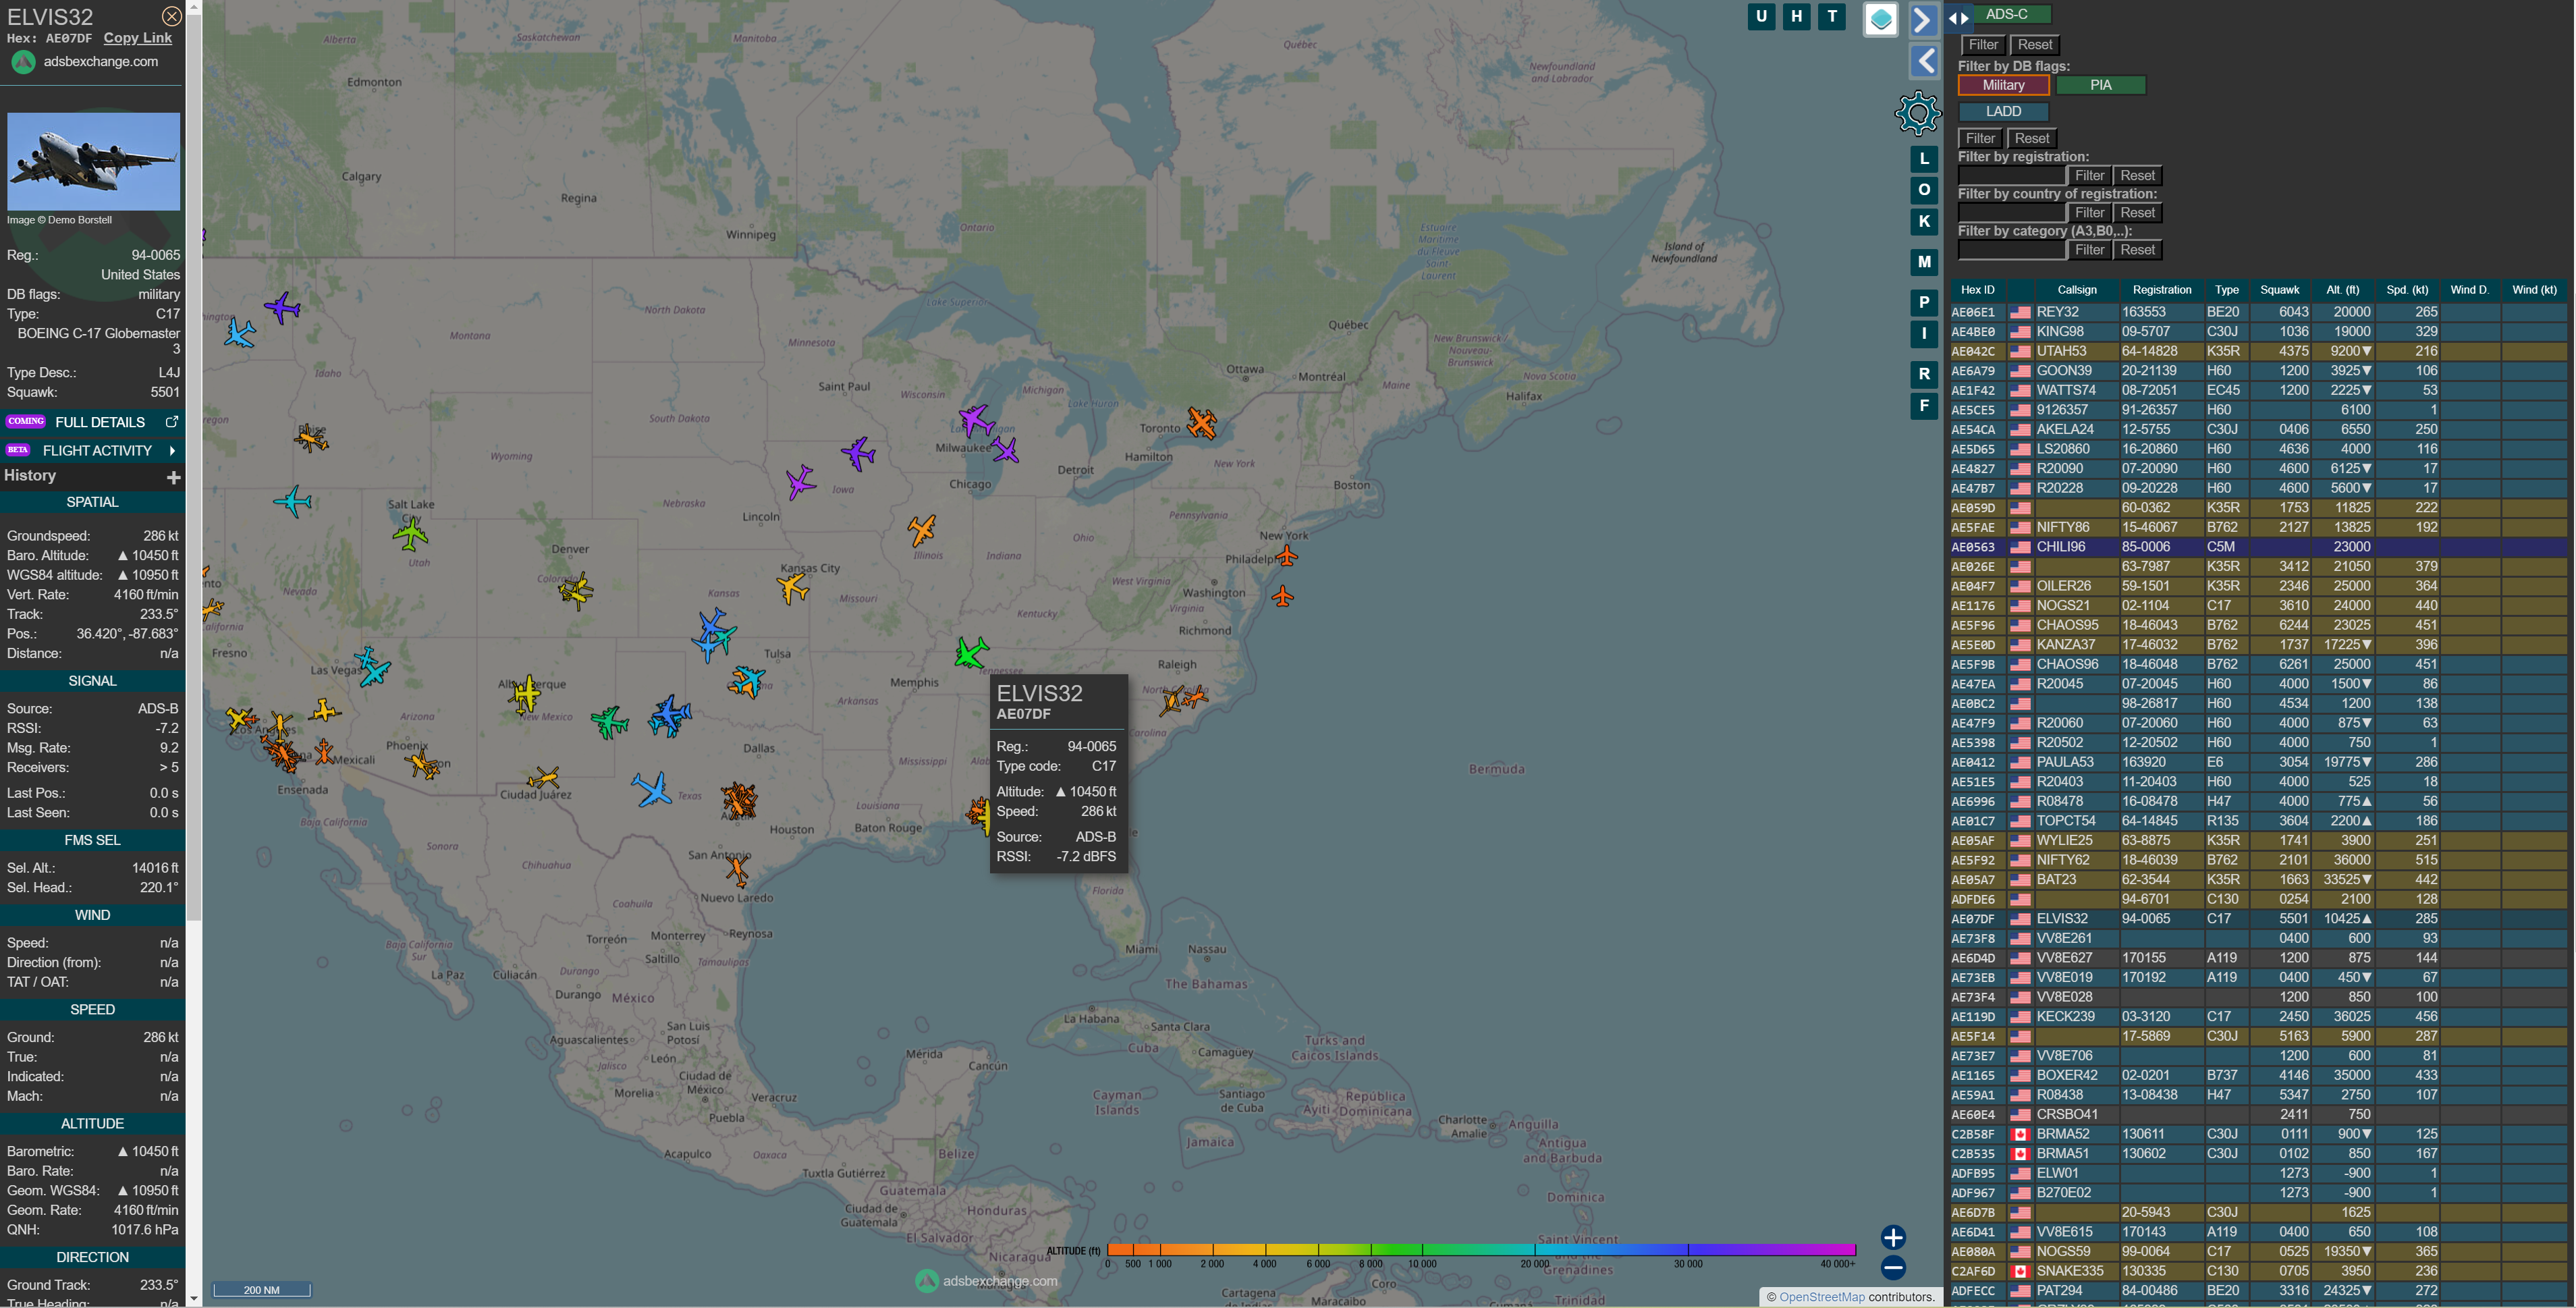Open the settings gear icon

[1917, 113]
